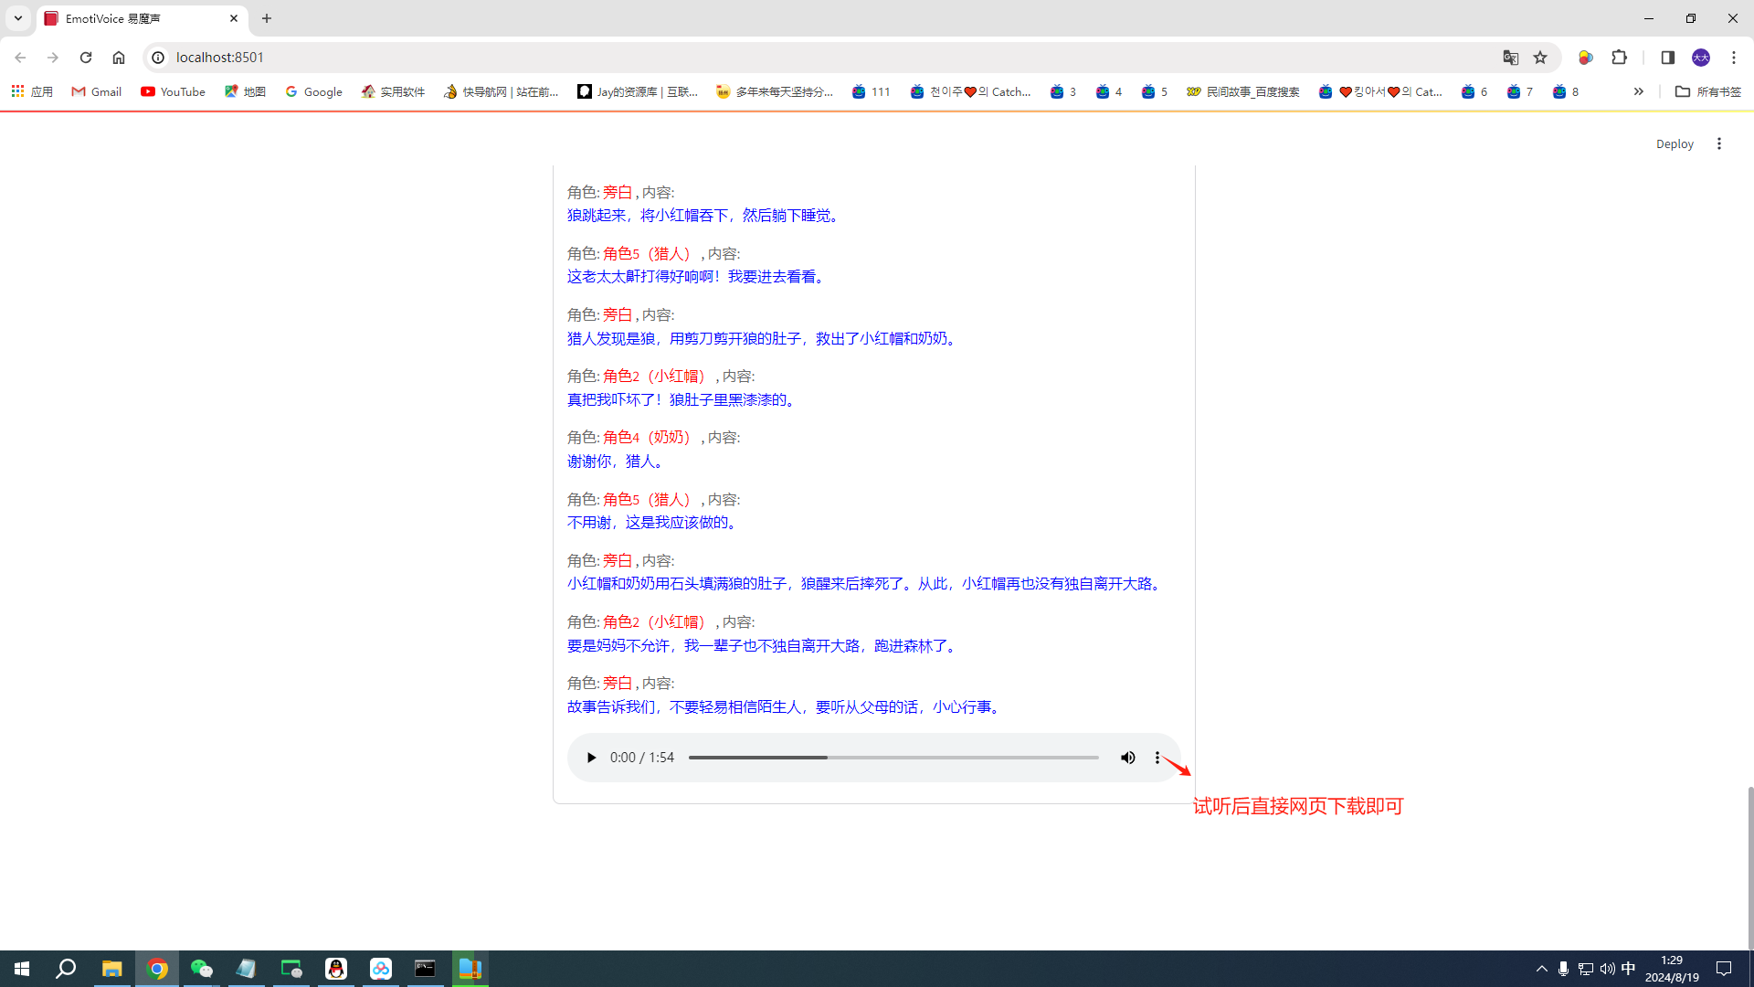Open the Extensions puzzle icon
Screen dimensions: 1754x987
(1620, 58)
